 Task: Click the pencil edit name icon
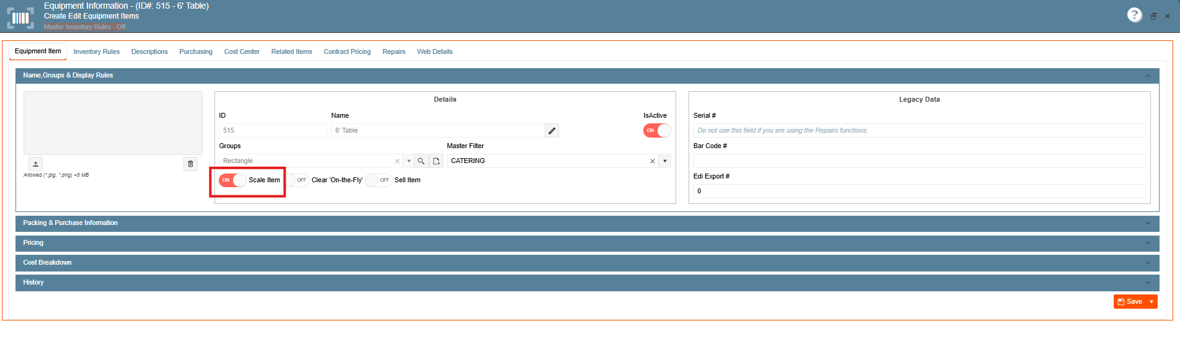click(x=552, y=130)
